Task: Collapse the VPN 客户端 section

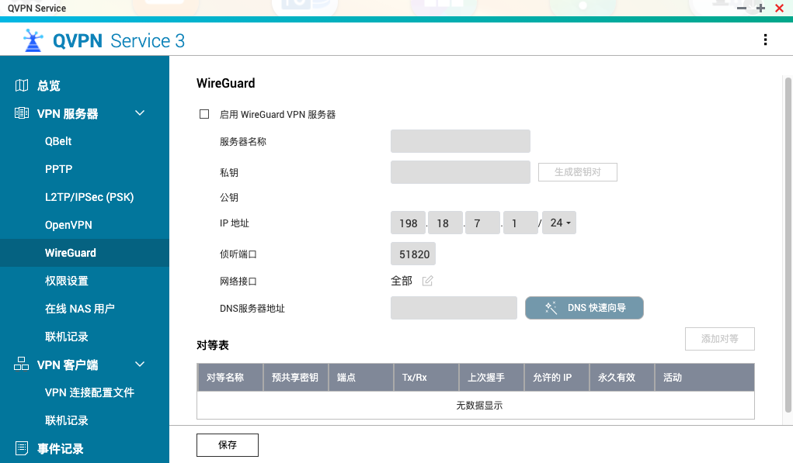Action: 140,364
